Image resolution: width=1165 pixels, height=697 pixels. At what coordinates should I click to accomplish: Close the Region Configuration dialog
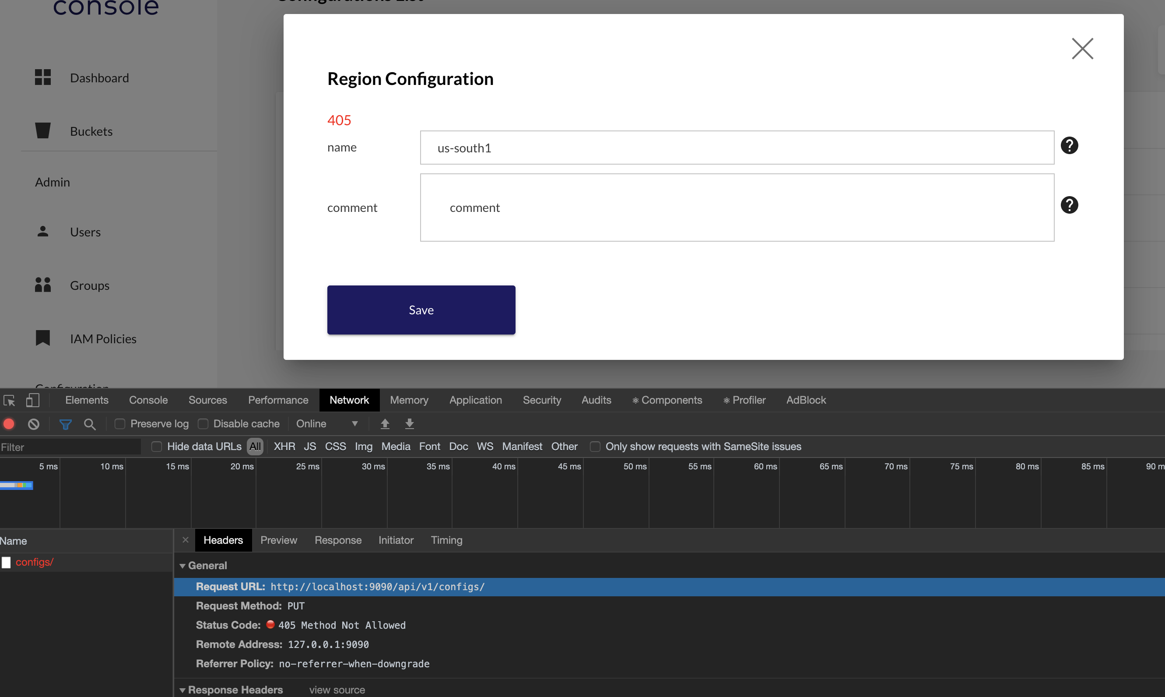pyautogui.click(x=1082, y=49)
